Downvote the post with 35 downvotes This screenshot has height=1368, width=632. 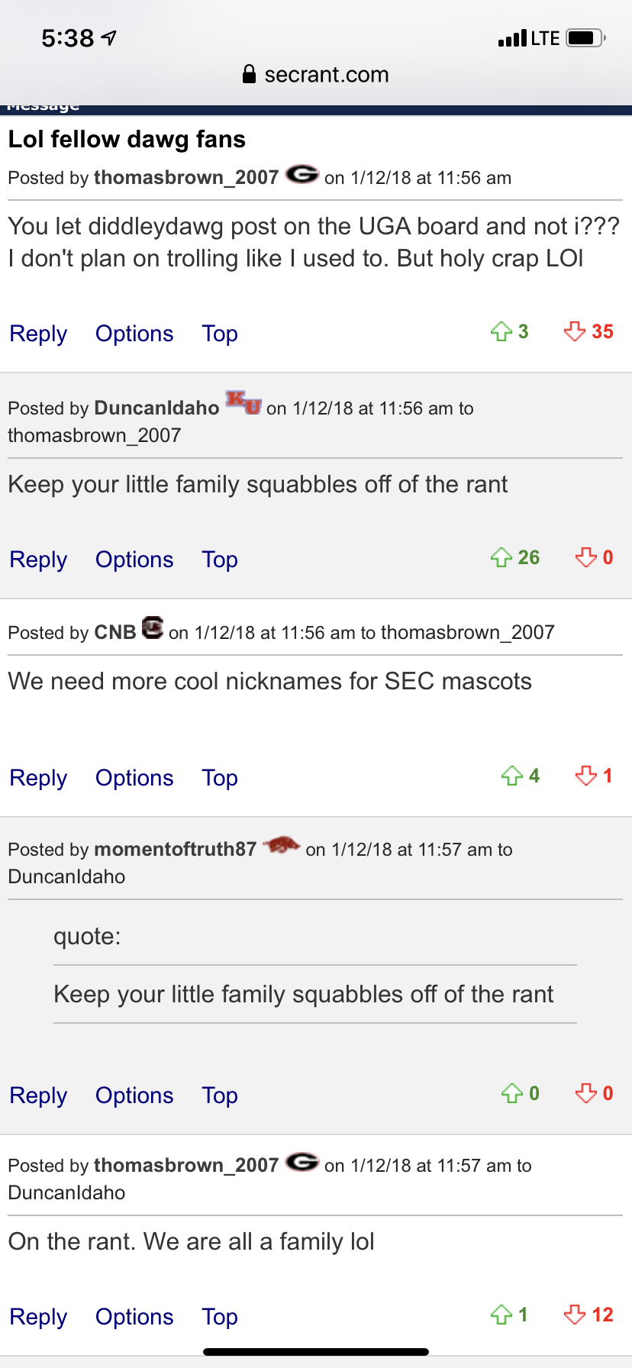click(574, 332)
